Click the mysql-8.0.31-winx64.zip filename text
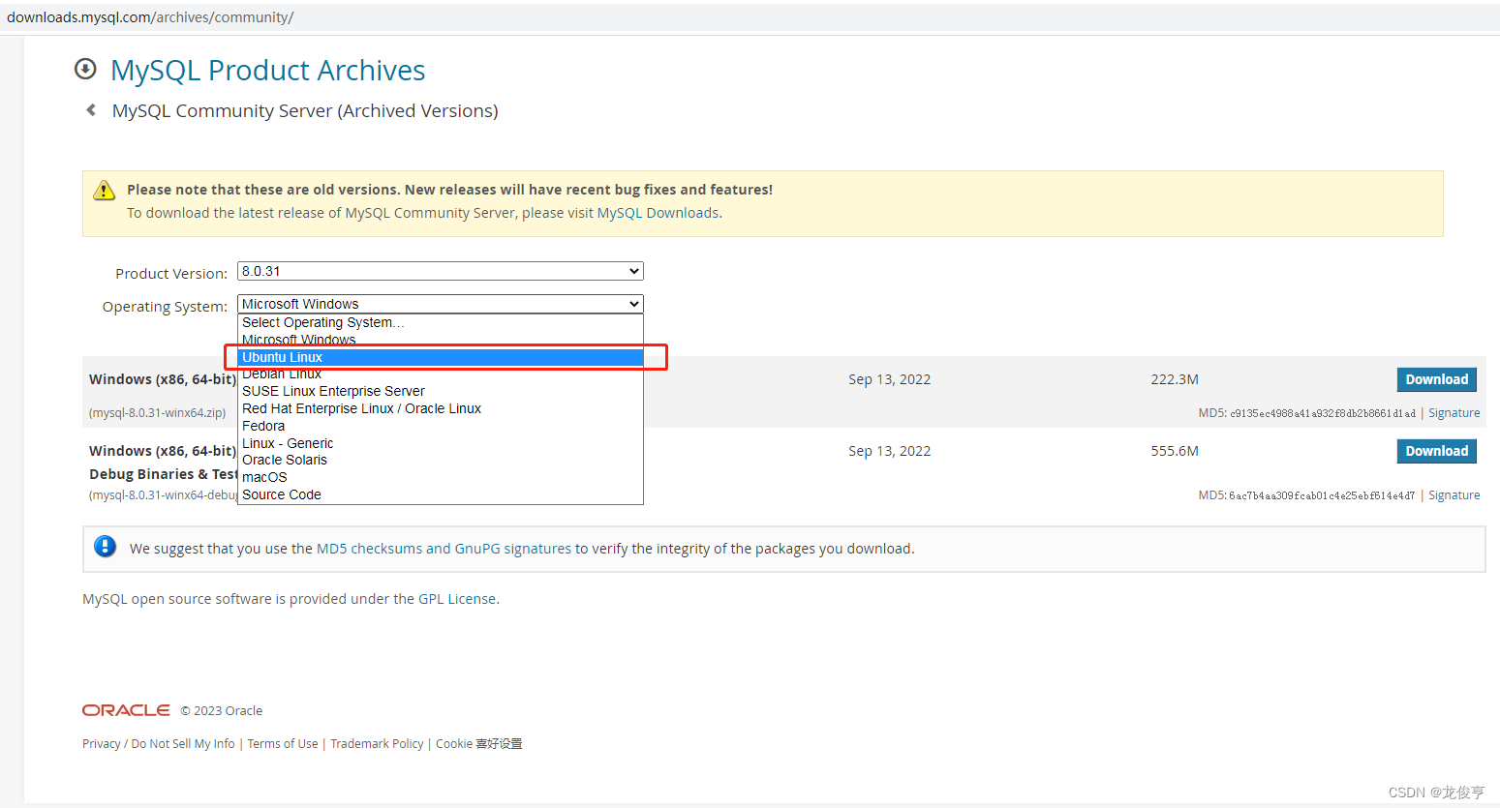The height and width of the screenshot is (808, 1500). (x=157, y=413)
